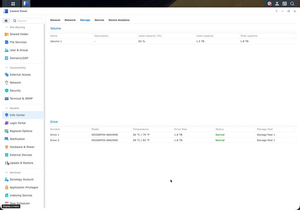Open Network settings in sidebar

pos(22,83)
